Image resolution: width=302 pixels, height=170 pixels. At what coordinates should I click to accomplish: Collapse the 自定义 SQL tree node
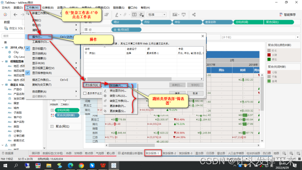3,85
